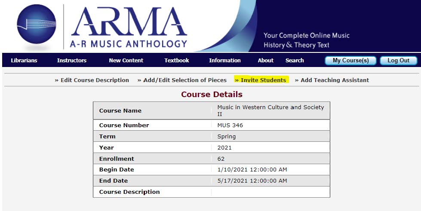This screenshot has height=211, width=421.
Task: Click the highlighted Invite Students link
Action: pyautogui.click(x=261, y=80)
